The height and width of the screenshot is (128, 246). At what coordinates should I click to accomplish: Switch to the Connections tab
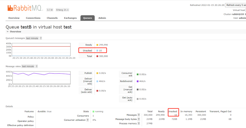[33, 18]
